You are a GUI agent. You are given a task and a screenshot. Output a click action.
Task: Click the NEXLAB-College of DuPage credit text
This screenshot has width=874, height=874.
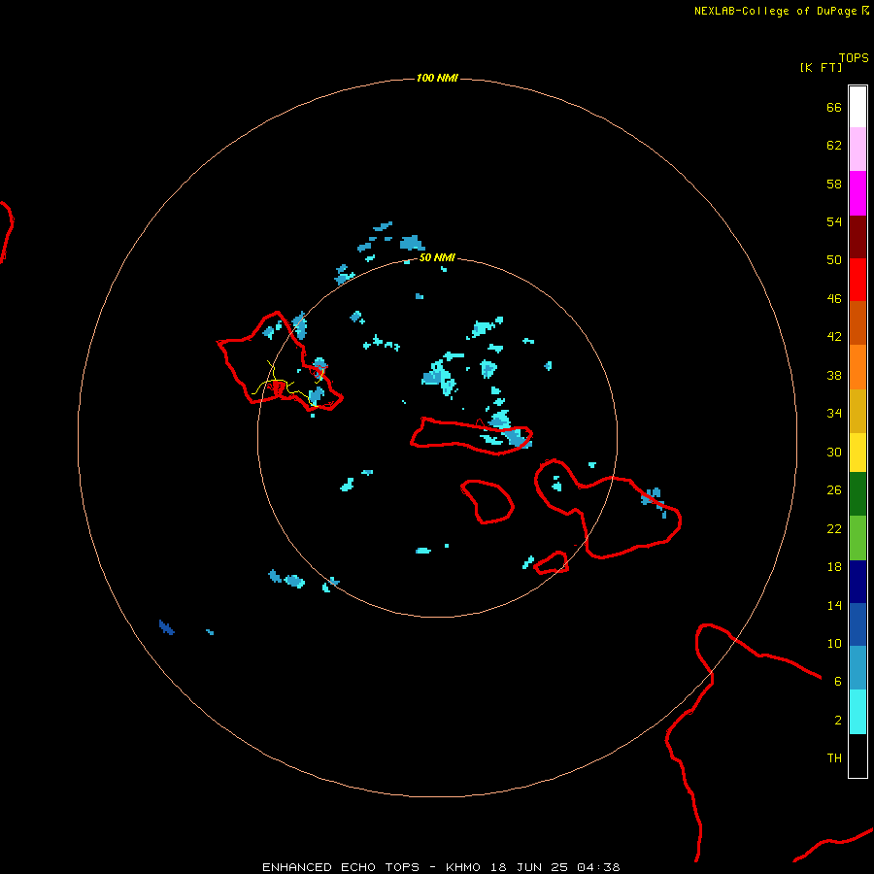pyautogui.click(x=775, y=11)
